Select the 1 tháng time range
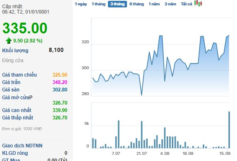 tap(98, 4)
